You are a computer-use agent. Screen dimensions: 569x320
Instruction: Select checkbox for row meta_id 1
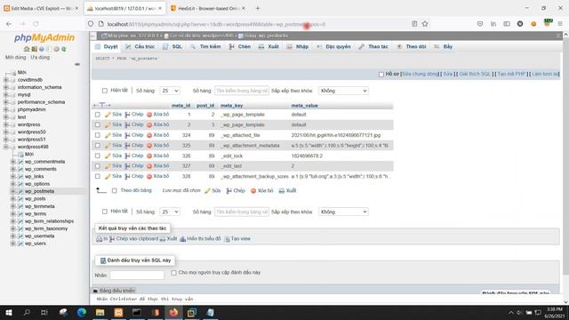coord(98,115)
